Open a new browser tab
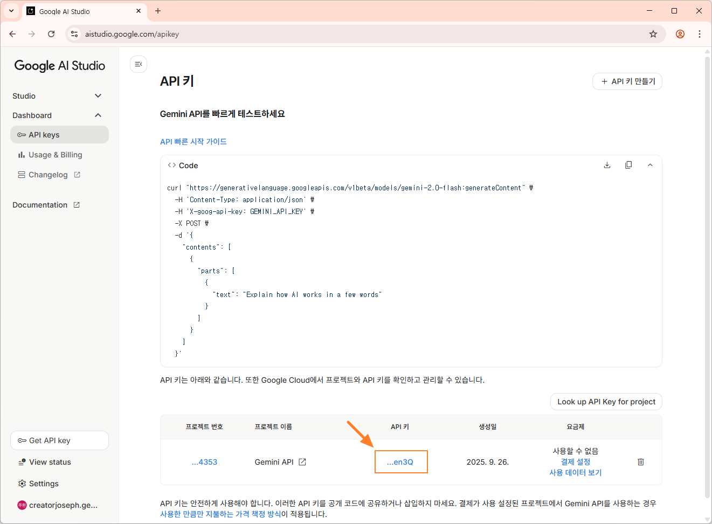This screenshot has height=524, width=712. coord(158,11)
